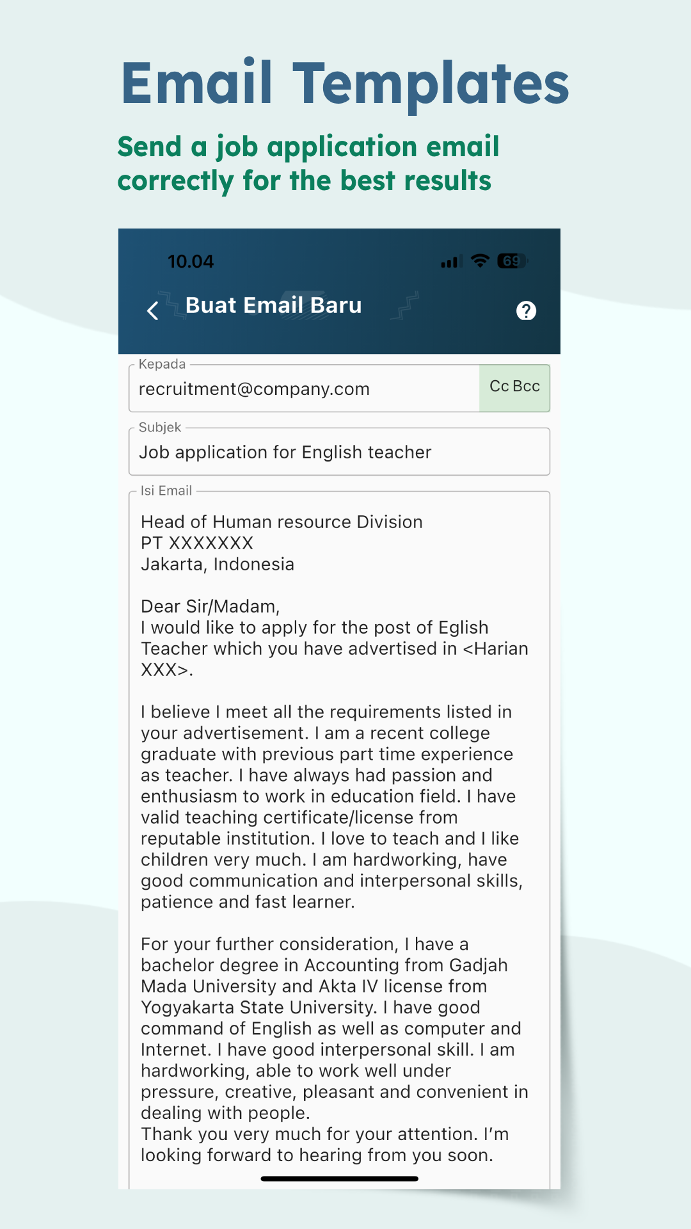This screenshot has height=1229, width=691.
Task: Tap the home indicator bar
Action: [x=339, y=1178]
